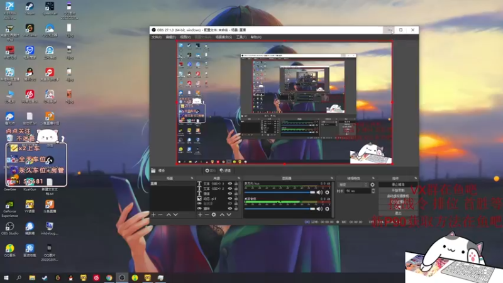The height and width of the screenshot is (283, 503).
Task: Mute the microphone/Aux audio speaker icon
Action: (x=319, y=192)
